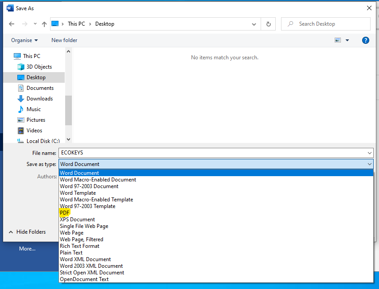Click navigation pane scroll up arrow

pos(68,51)
